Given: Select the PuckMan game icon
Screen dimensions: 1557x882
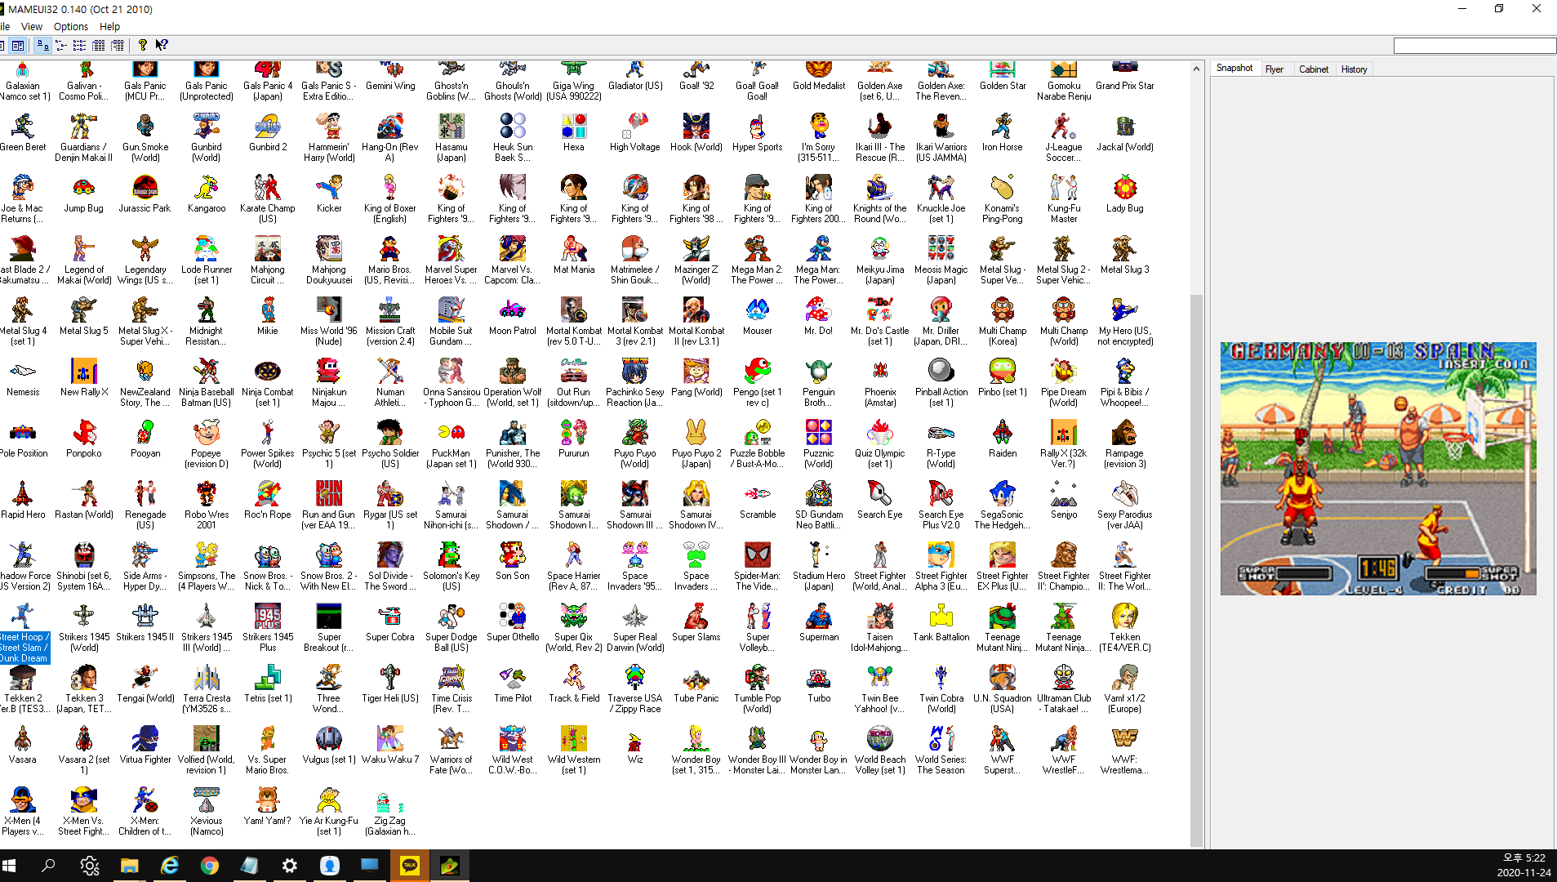Looking at the screenshot, I should 452,433.
